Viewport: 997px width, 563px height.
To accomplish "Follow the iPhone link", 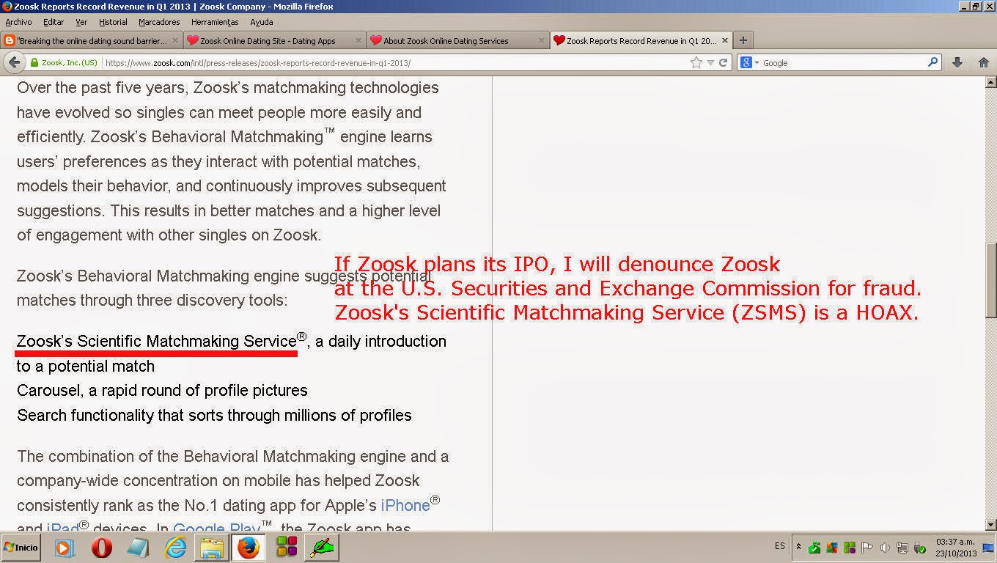I will (x=405, y=506).
